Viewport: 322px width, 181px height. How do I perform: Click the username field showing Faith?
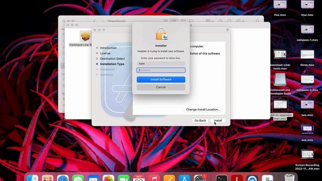click(161, 64)
